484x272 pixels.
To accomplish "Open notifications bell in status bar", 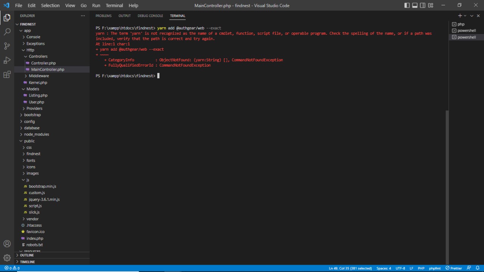I will 478,268.
